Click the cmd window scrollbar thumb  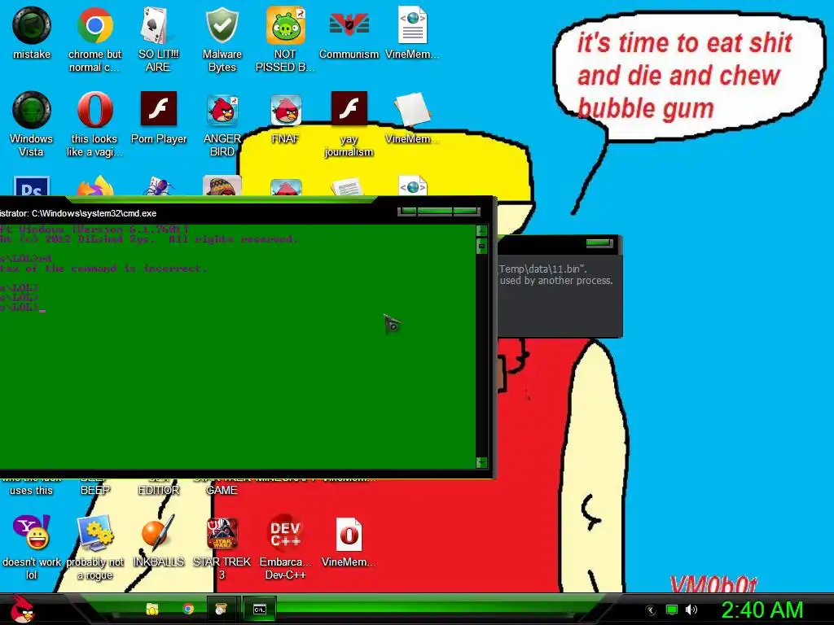click(x=482, y=246)
